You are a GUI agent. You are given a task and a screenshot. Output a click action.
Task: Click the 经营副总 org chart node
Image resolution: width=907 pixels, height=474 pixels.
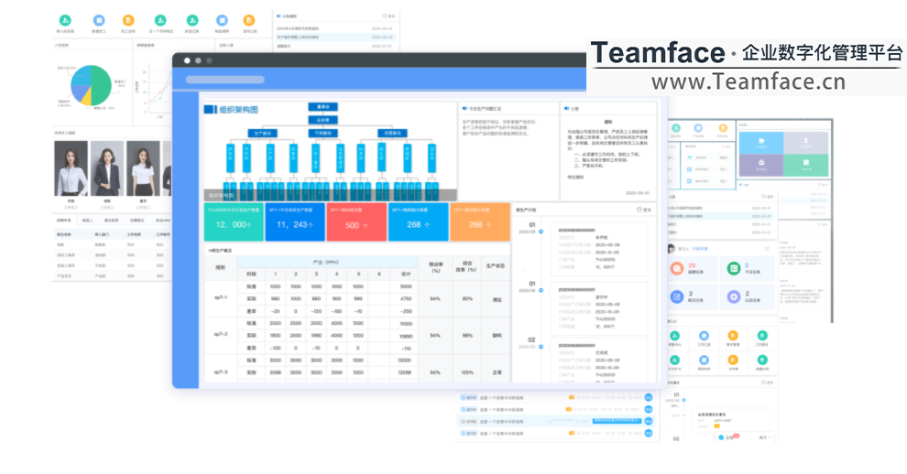coord(393,133)
